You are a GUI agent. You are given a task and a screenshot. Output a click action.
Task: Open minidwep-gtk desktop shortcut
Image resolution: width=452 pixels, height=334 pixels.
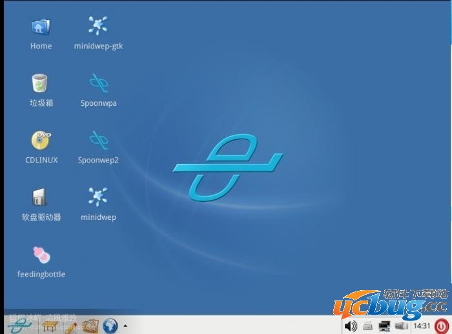[98, 26]
